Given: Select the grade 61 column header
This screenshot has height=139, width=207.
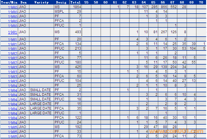Looking at the screenshot, I should [x=115, y=2].
